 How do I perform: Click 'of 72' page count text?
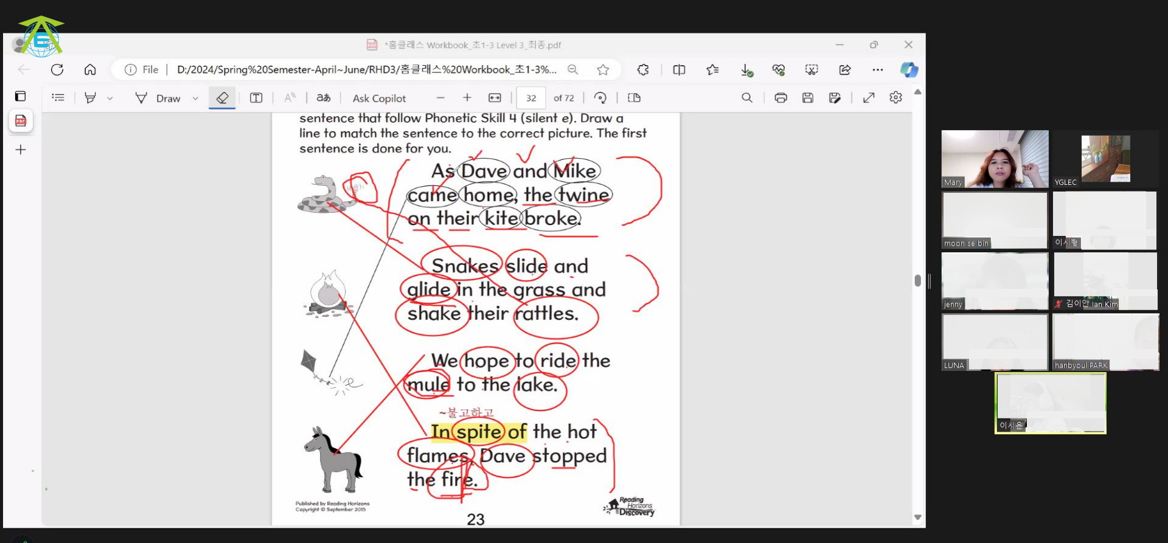564,98
